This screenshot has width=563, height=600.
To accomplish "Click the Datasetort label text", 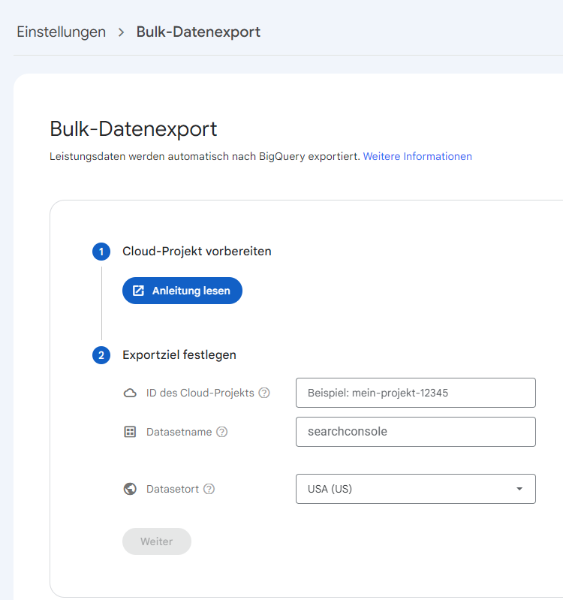I will [173, 489].
